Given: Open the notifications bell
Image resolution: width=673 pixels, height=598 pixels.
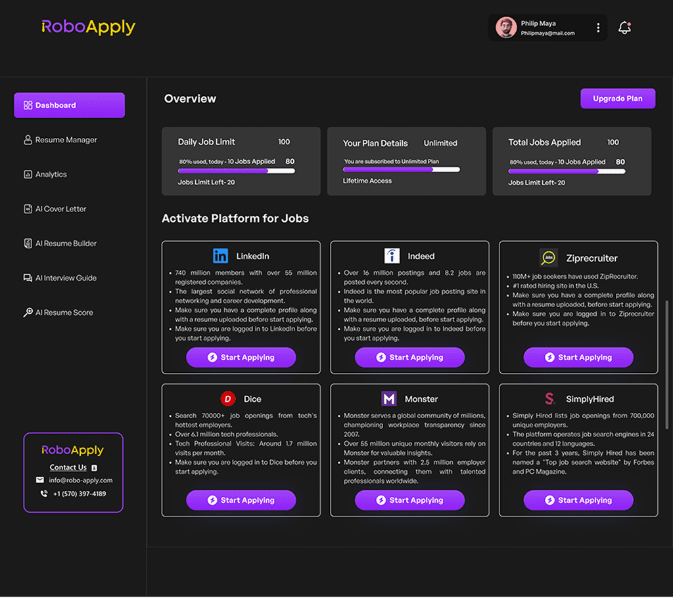Looking at the screenshot, I should click(624, 28).
